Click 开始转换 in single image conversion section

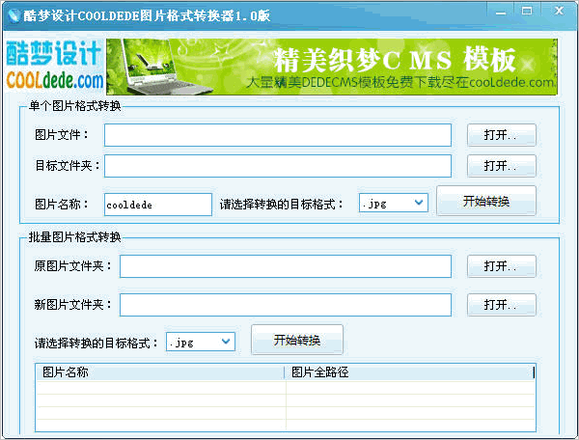pos(486,202)
